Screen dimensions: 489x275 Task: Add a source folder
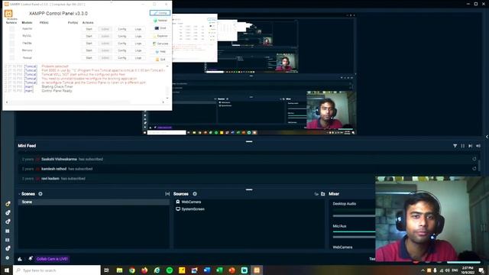[323, 194]
